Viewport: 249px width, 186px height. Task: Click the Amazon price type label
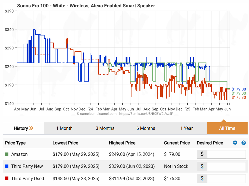pyautogui.click(x=19, y=154)
